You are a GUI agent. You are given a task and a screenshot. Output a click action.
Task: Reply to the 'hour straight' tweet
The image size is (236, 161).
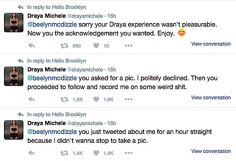(31, 153)
